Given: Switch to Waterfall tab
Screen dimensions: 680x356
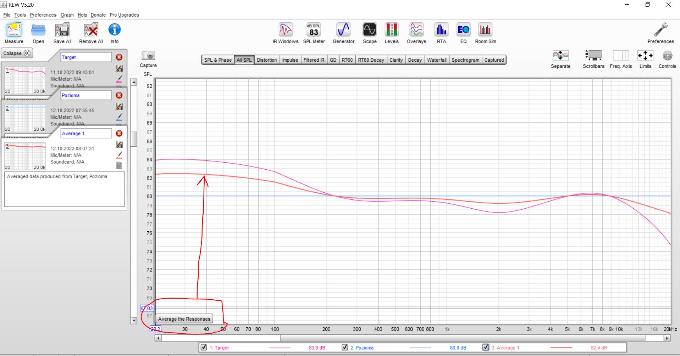Looking at the screenshot, I should [x=437, y=60].
